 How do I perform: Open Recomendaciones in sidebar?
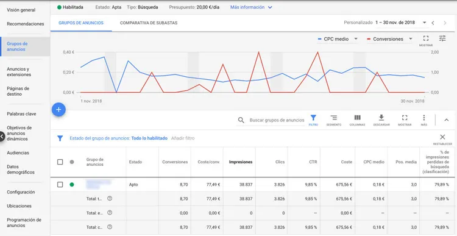tap(26, 24)
